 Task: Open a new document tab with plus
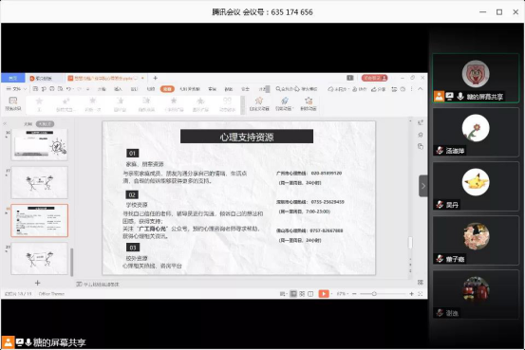tap(156, 78)
